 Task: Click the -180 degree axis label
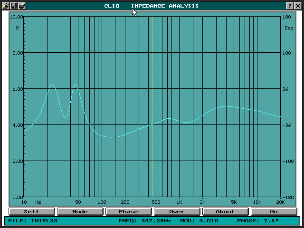[288, 197]
